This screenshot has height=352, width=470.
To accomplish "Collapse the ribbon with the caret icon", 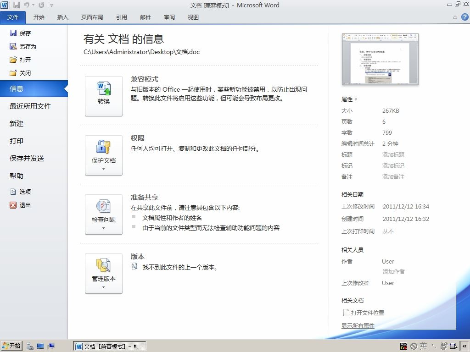I will point(455,17).
